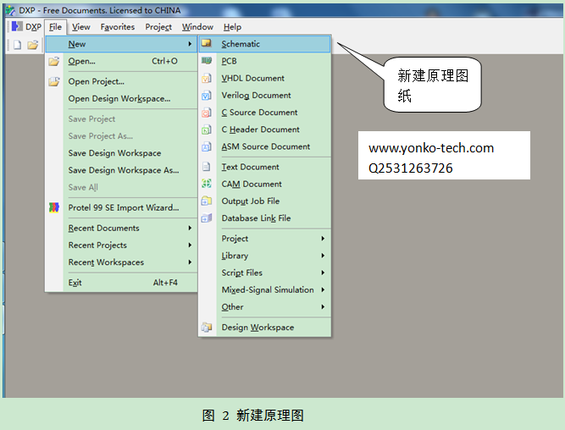Expand the New submenu arrow
This screenshot has height=430, width=565.
pyautogui.click(x=190, y=44)
